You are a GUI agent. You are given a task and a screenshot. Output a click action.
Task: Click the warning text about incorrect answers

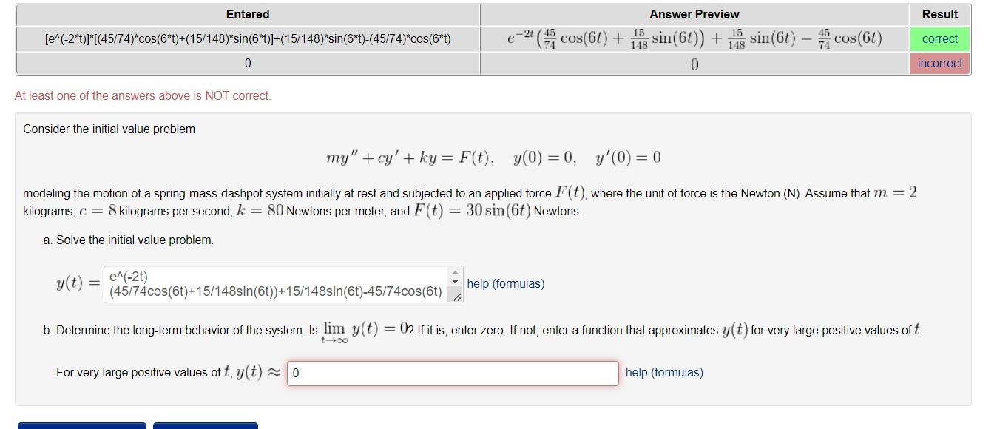144,95
